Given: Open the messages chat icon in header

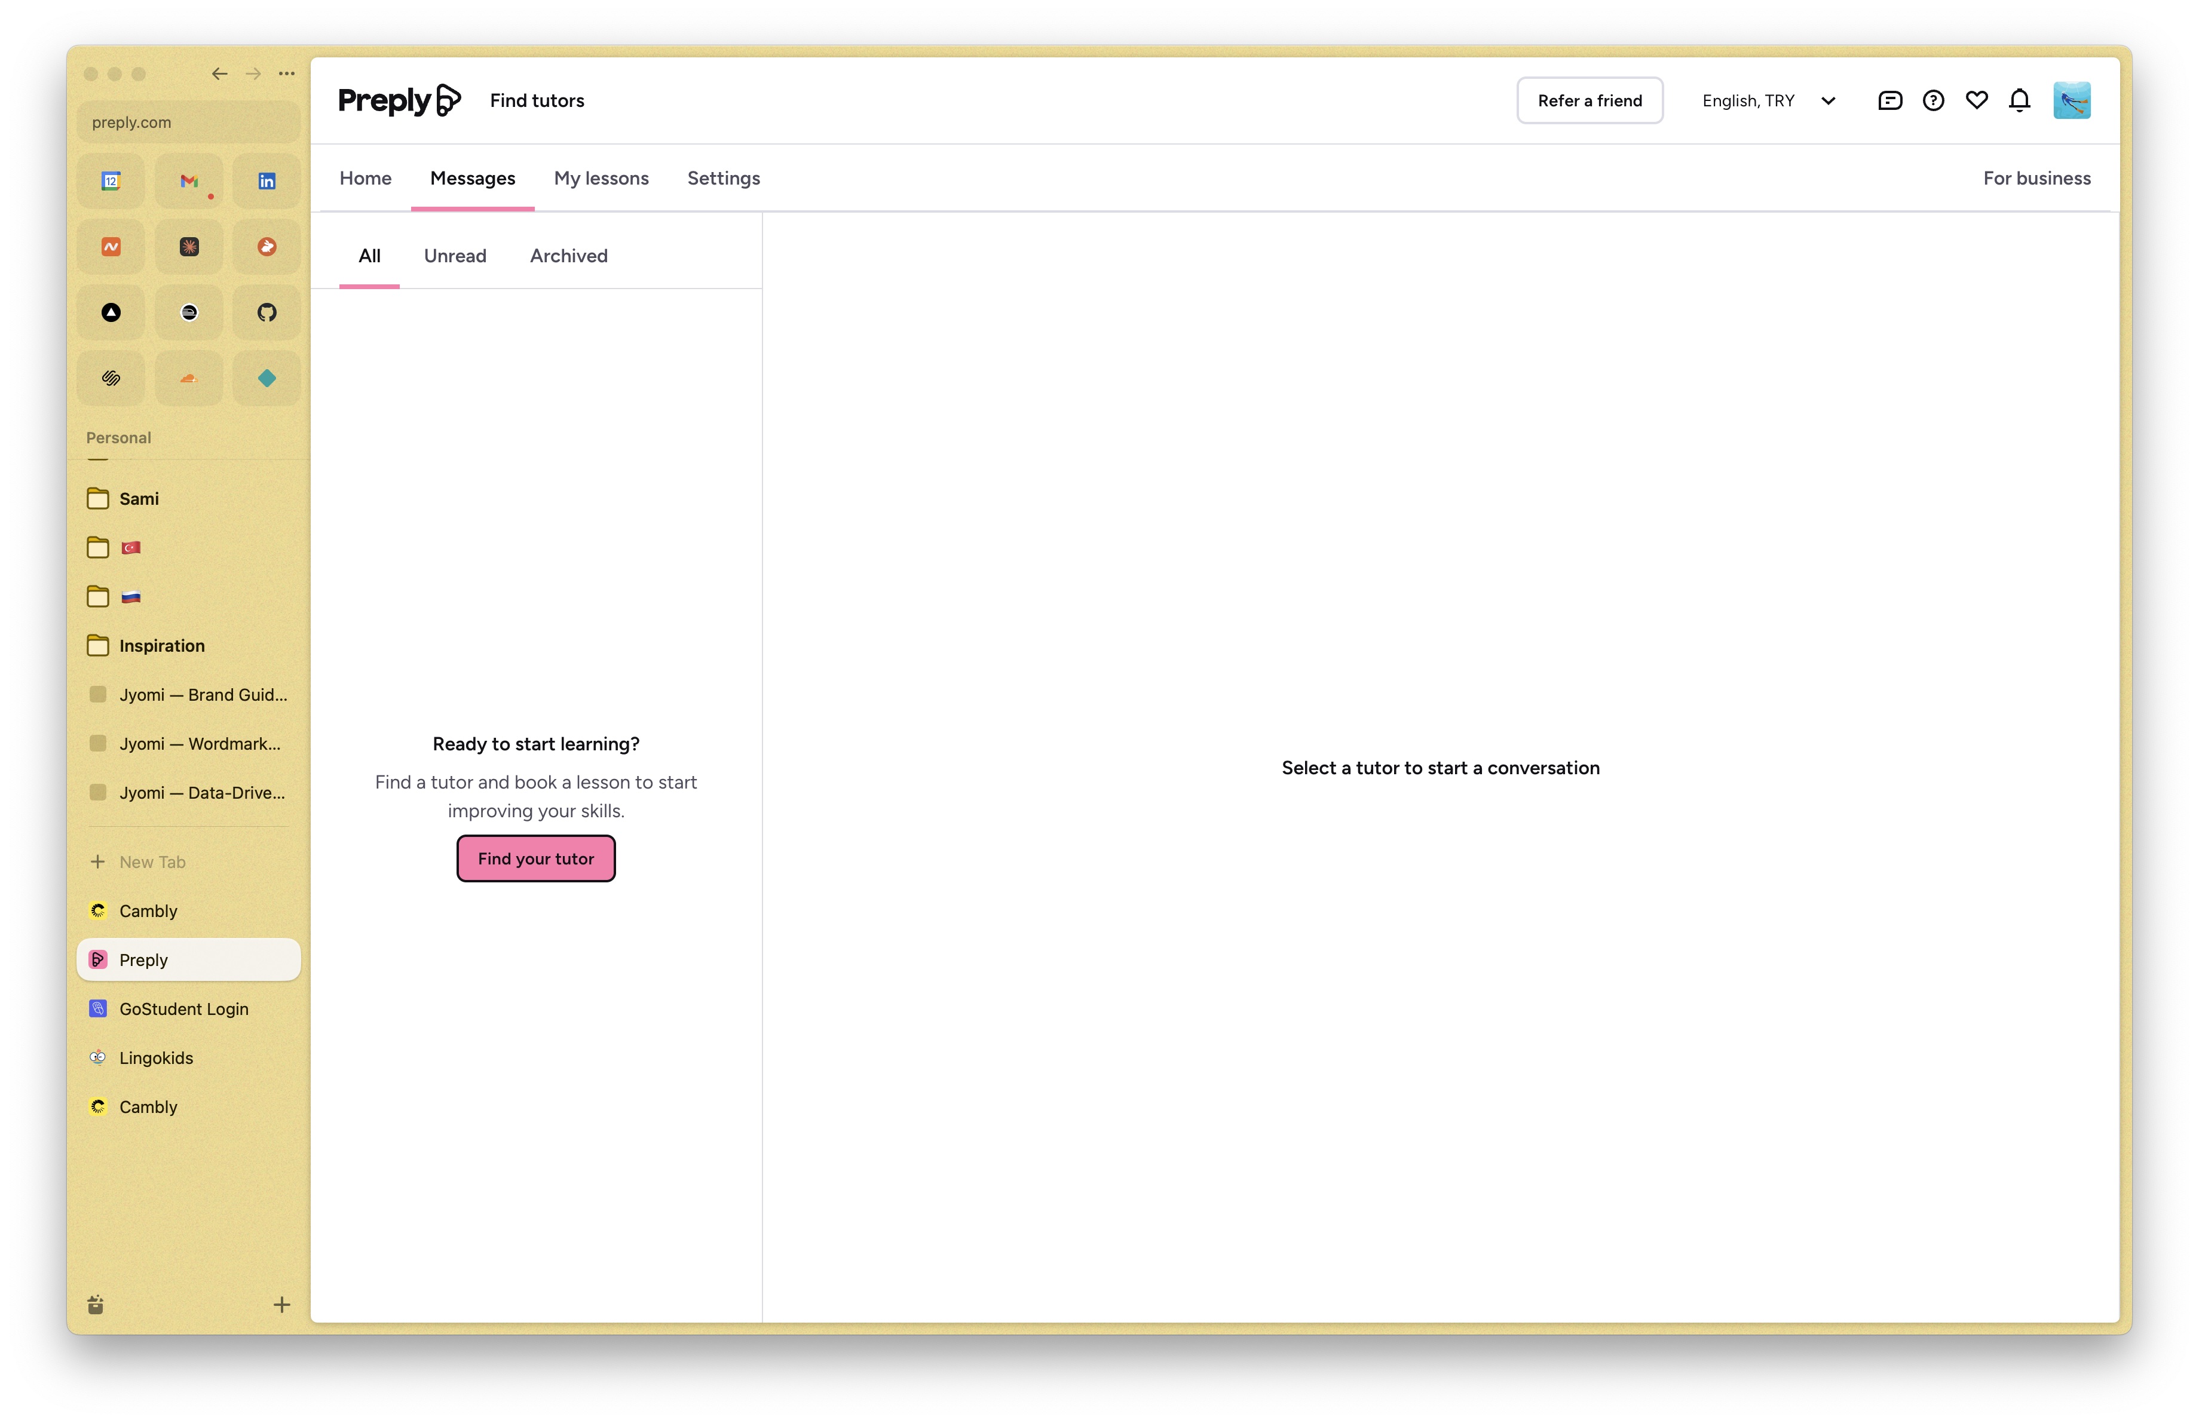Looking at the screenshot, I should tap(1889, 100).
